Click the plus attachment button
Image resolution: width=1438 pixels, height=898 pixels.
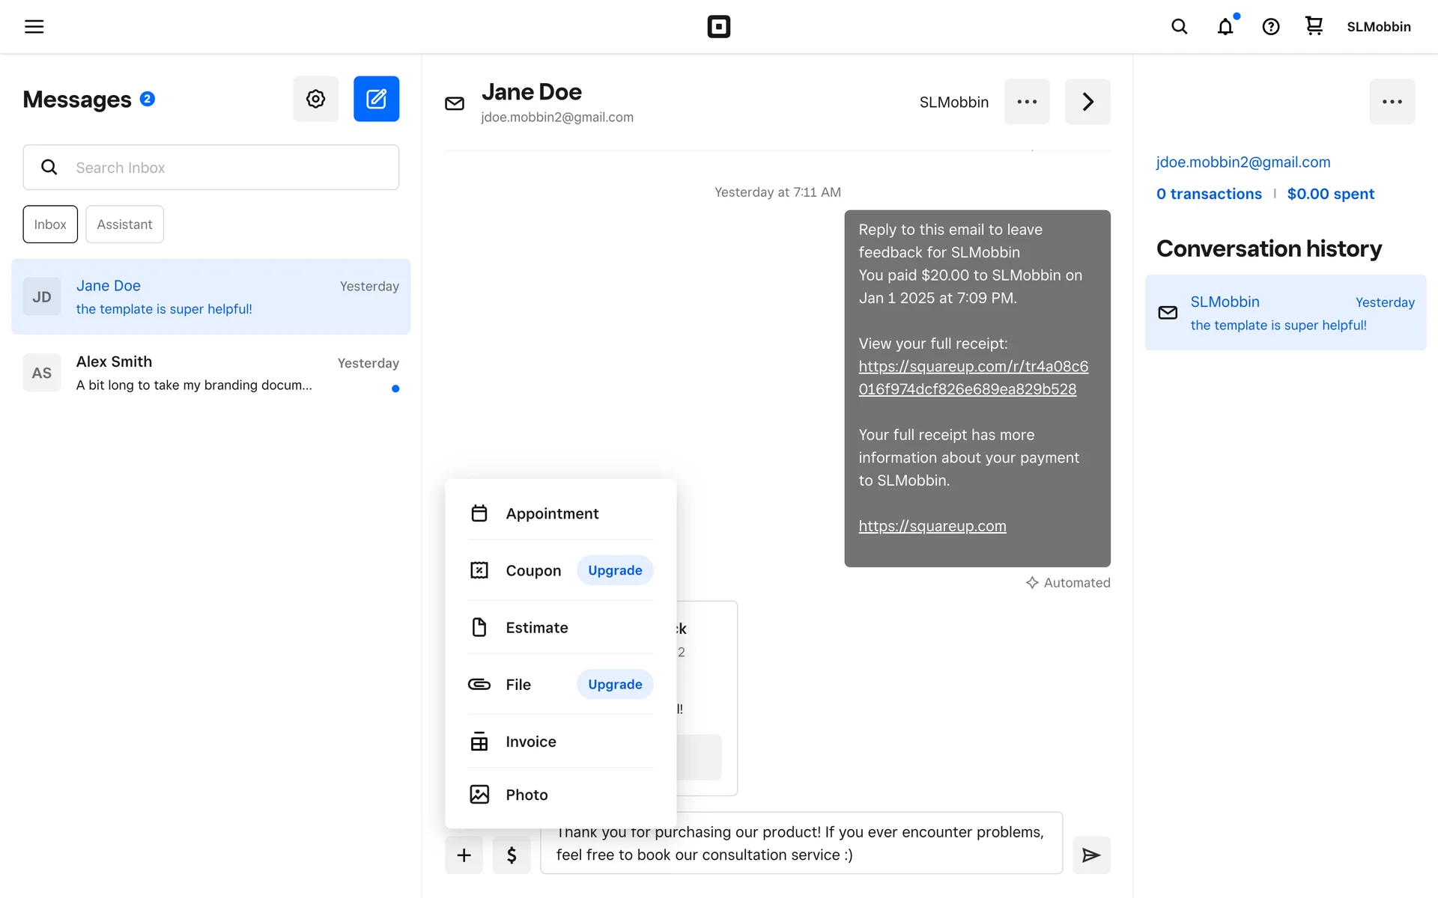tap(464, 855)
